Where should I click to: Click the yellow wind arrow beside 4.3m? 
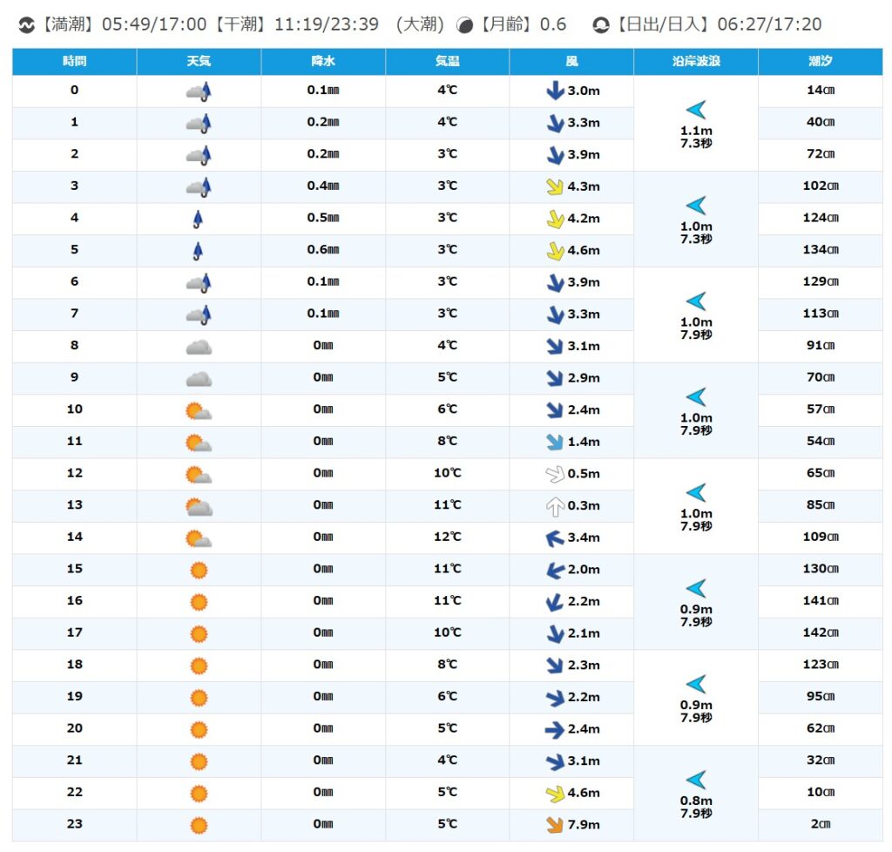pos(555,186)
